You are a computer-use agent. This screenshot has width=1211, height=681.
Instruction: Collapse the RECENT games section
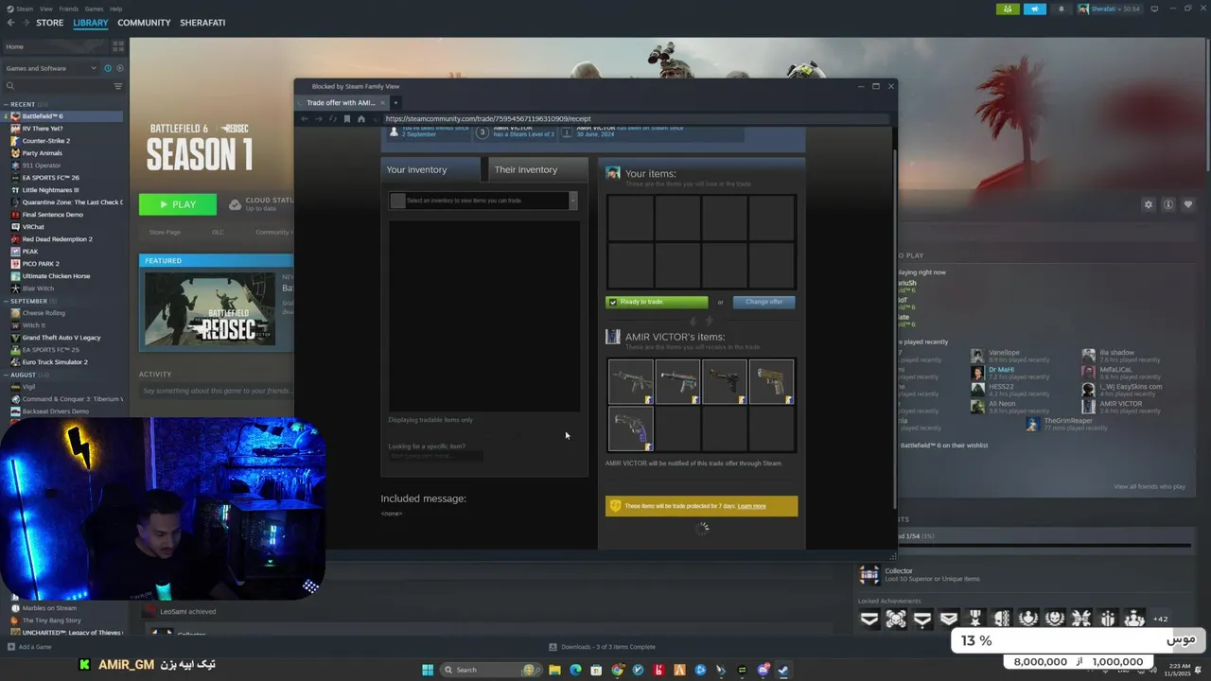click(x=6, y=104)
